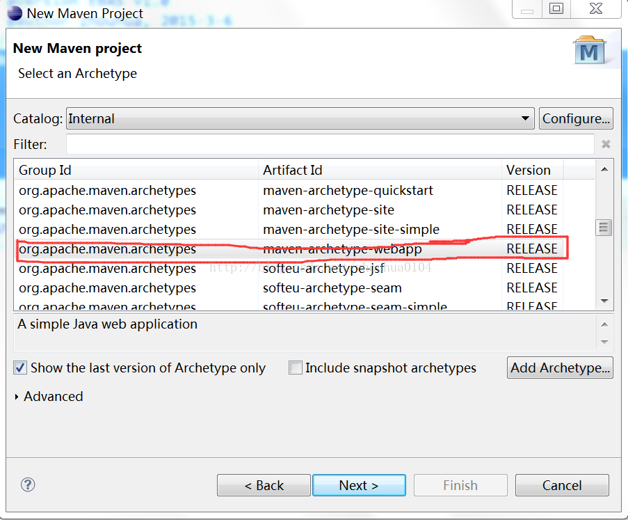Screen dimensions: 628x520
Task: Click the archetype list scrollbar thumb
Action: pyautogui.click(x=604, y=228)
